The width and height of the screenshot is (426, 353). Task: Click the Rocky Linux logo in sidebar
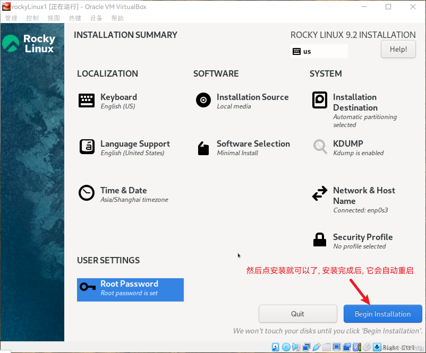click(29, 43)
